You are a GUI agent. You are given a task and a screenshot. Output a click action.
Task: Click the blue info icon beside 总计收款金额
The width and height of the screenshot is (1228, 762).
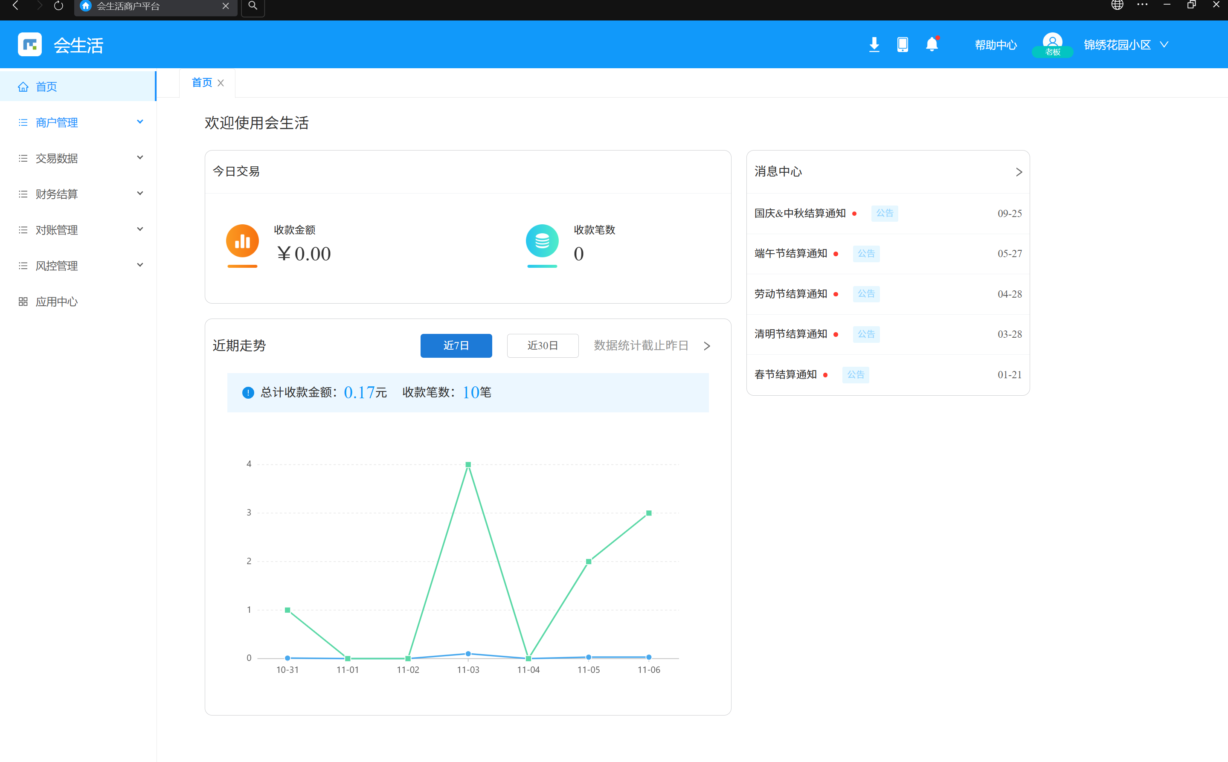pyautogui.click(x=248, y=393)
